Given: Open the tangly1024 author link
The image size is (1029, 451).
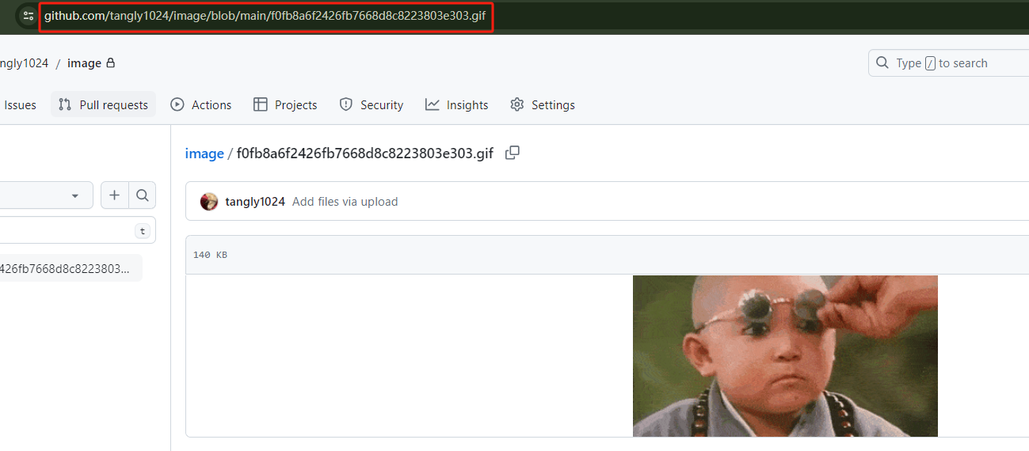Looking at the screenshot, I should 255,202.
